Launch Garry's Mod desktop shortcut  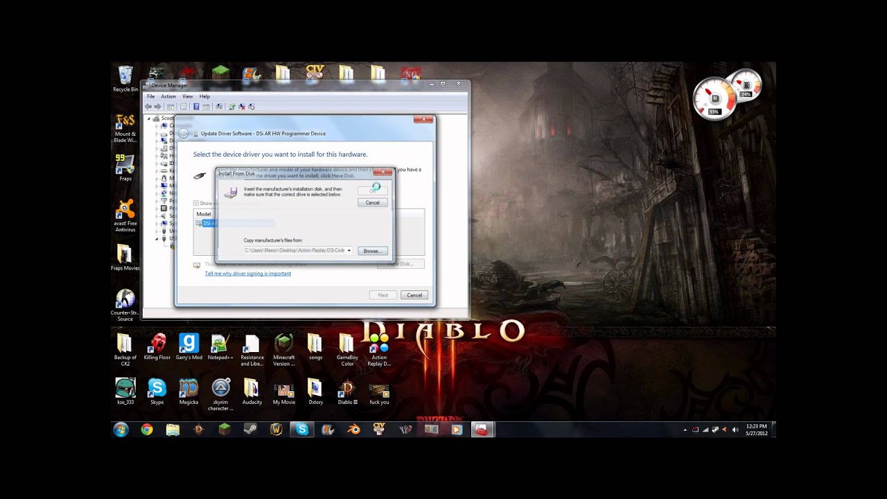point(188,347)
